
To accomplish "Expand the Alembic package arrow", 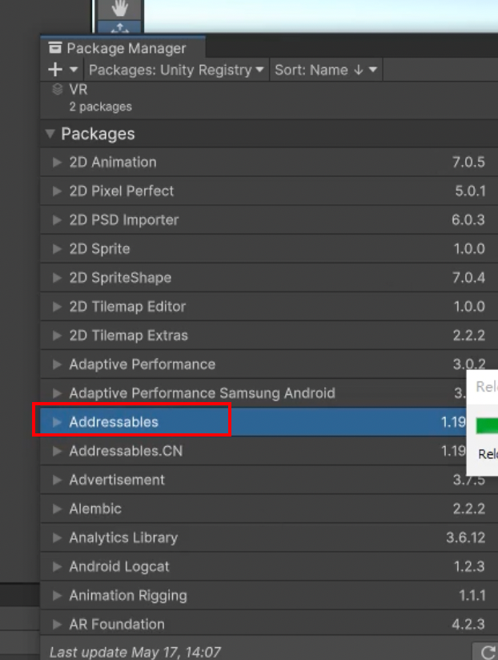I will tap(57, 509).
